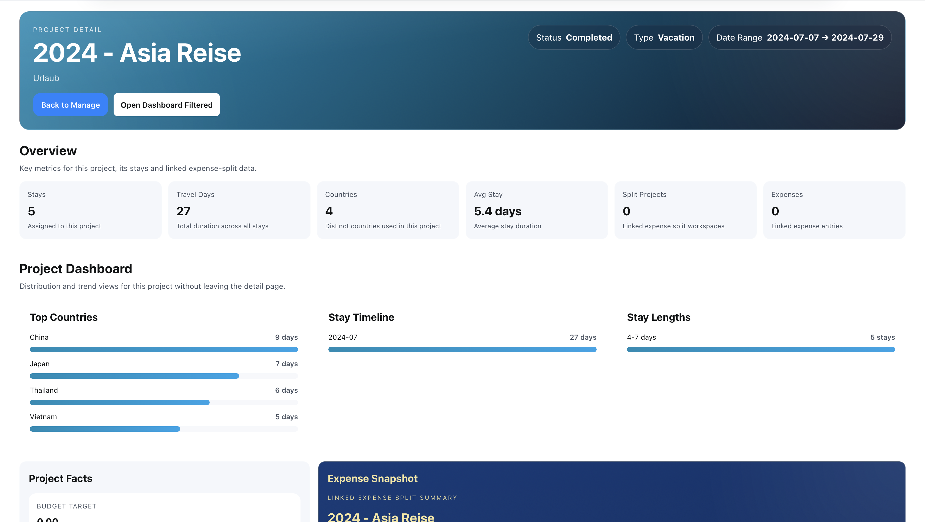Image resolution: width=925 pixels, height=522 pixels.
Task: Click the 2024-07 Stay Timeline bar
Action: 462,349
